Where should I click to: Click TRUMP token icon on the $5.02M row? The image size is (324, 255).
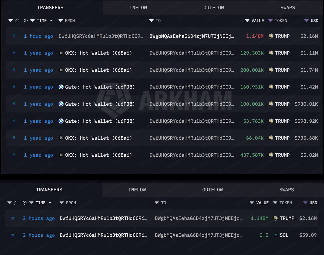tap(271, 155)
